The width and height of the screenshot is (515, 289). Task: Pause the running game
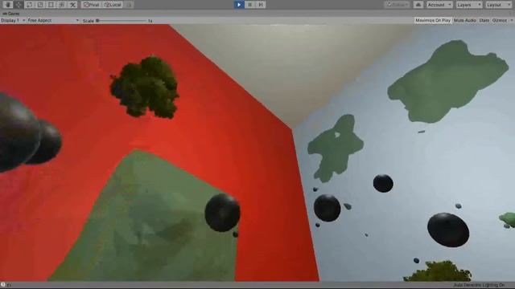pyautogui.click(x=249, y=5)
